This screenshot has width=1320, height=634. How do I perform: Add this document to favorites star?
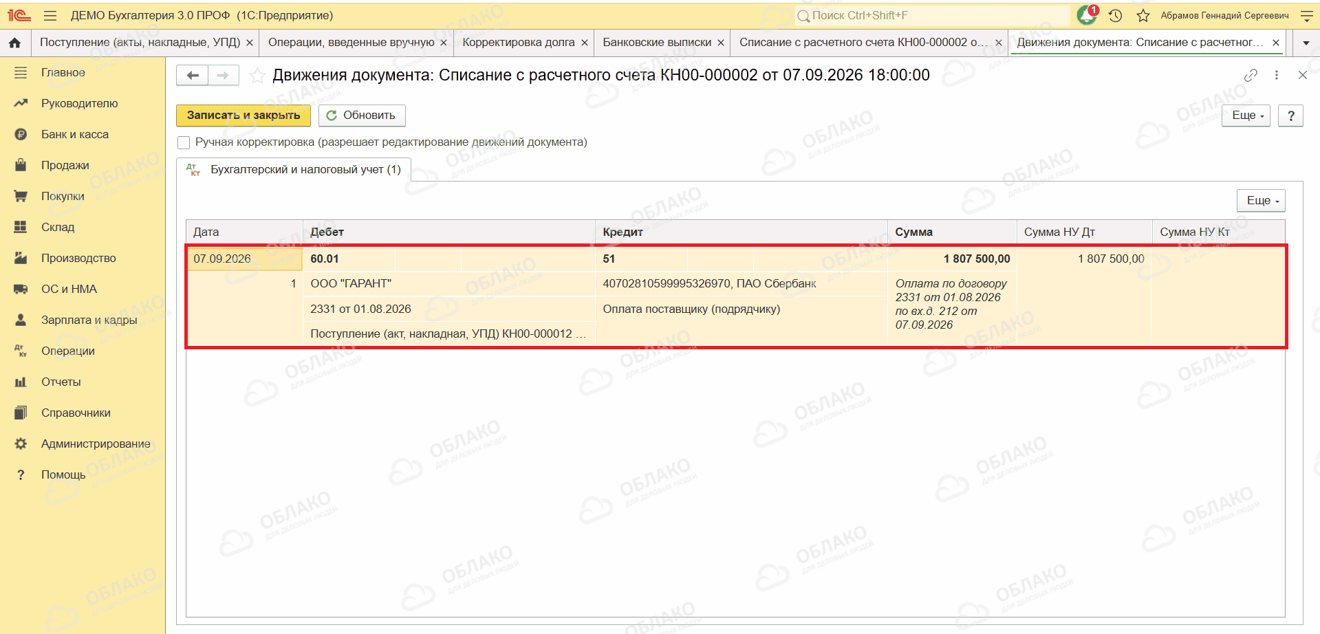257,76
